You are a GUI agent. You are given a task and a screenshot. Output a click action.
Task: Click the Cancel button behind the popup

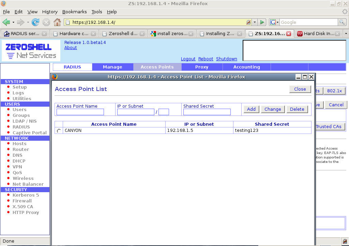point(336,105)
